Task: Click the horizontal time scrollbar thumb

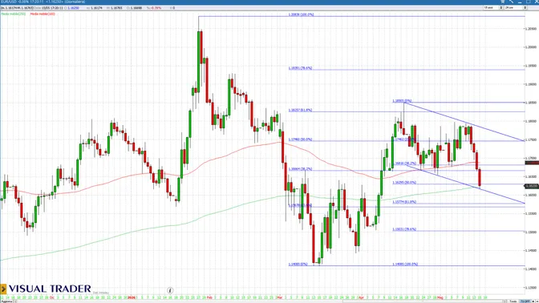Action: pyautogui.click(x=423, y=301)
